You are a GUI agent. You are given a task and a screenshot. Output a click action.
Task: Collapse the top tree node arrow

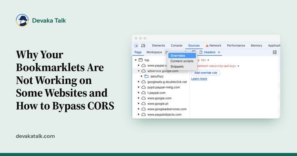click(135, 60)
